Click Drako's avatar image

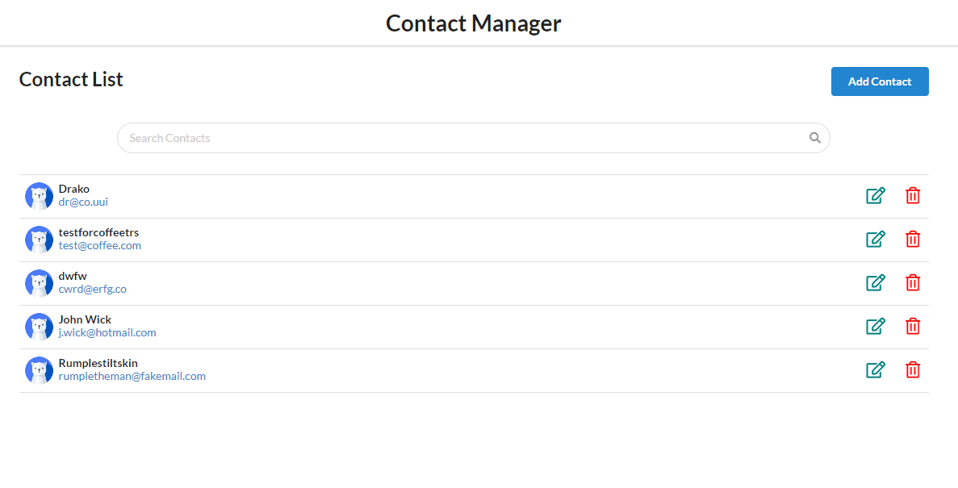(x=39, y=196)
